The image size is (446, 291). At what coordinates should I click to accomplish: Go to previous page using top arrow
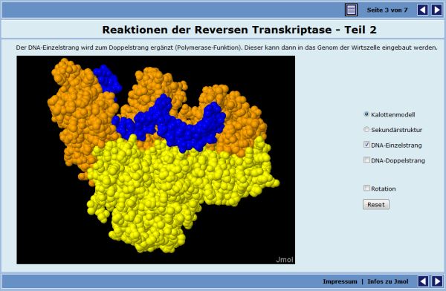[423, 10]
